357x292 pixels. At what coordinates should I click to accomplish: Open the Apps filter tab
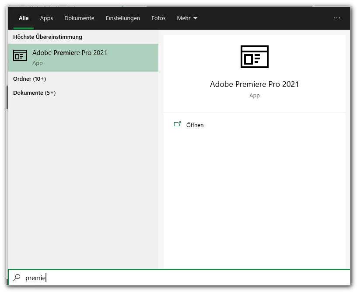point(46,18)
